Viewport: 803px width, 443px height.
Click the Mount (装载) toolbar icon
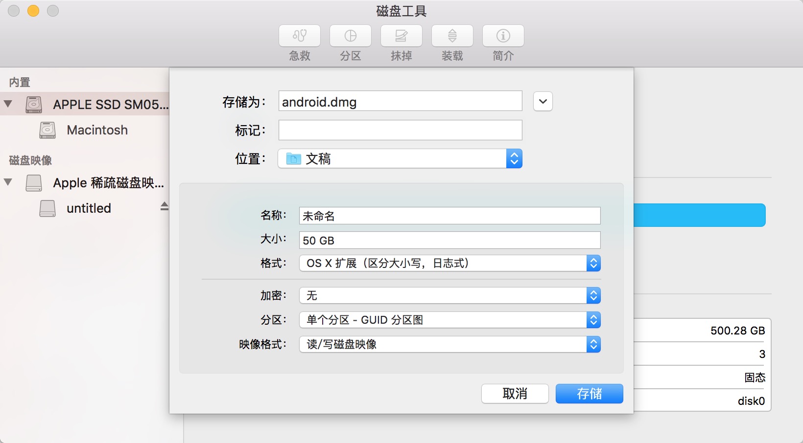click(452, 36)
